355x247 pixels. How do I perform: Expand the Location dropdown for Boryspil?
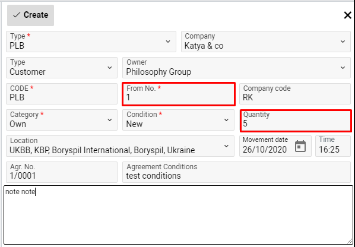[x=121, y=146]
